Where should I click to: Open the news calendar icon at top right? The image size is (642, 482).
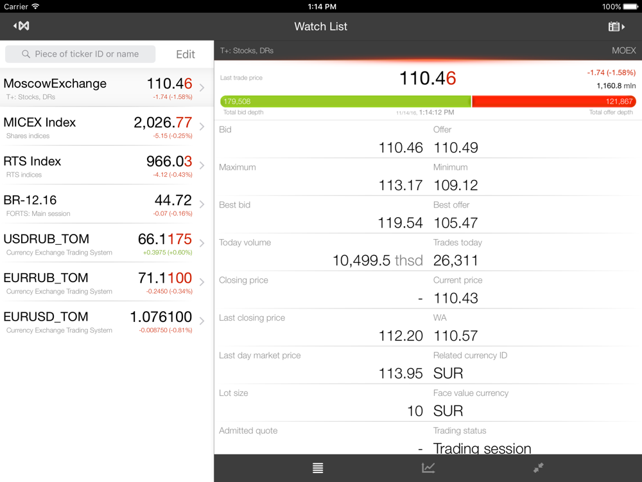pos(616,26)
